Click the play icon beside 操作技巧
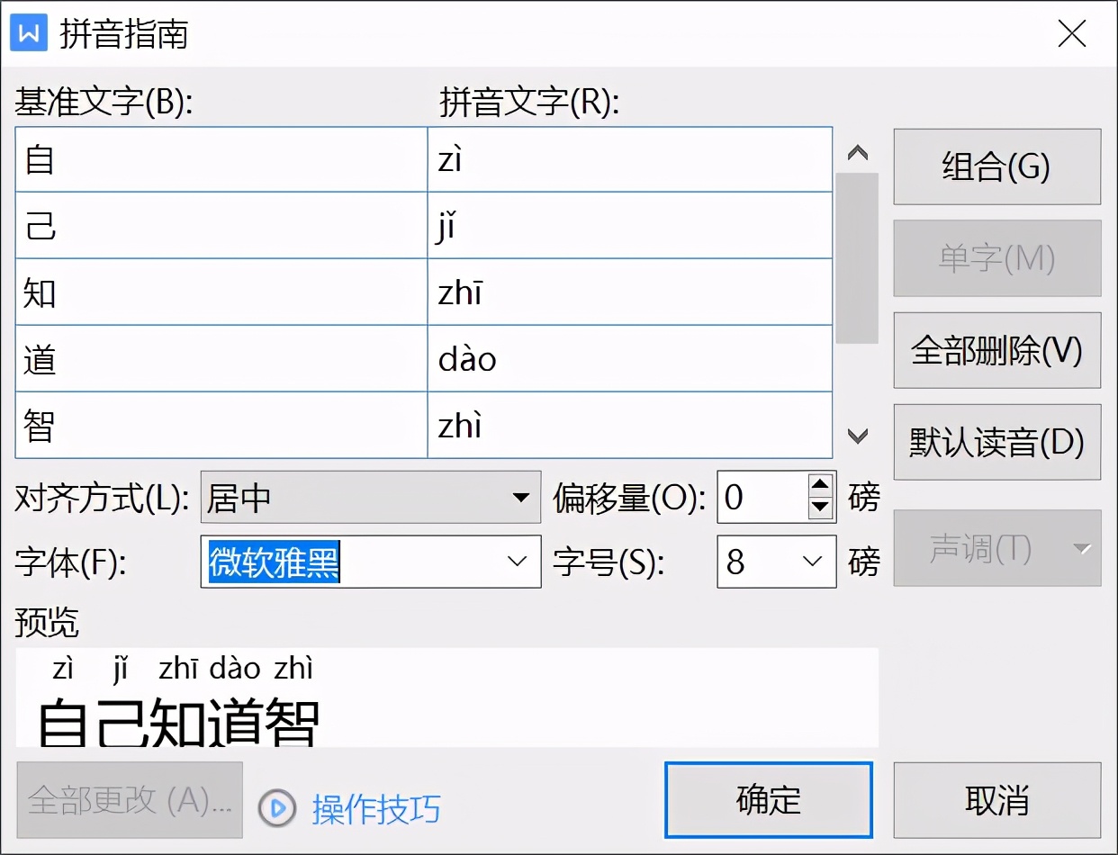 click(276, 808)
